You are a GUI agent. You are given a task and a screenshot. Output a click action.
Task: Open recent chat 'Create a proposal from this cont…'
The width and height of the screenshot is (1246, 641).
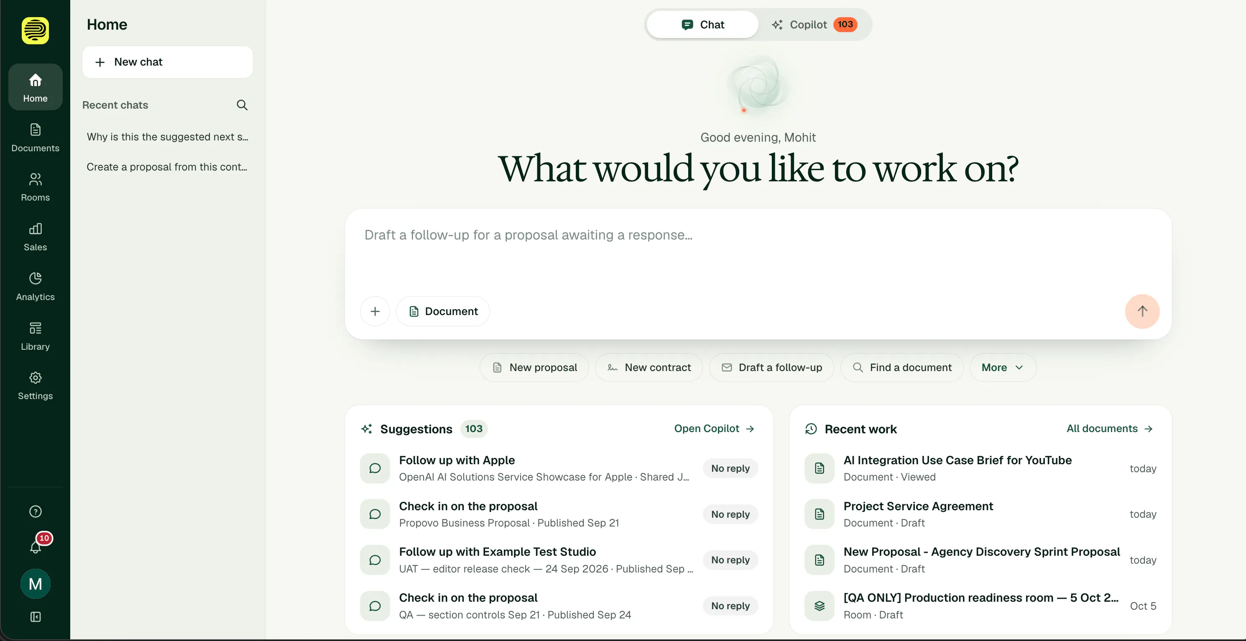tap(167, 167)
